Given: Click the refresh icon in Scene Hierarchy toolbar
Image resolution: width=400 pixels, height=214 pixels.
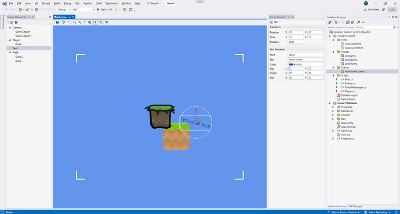Looking at the screenshot, I should (11, 23).
